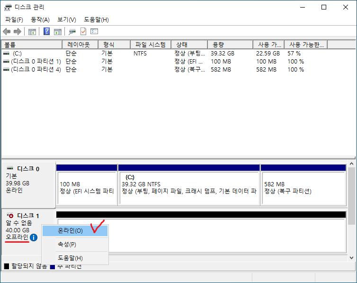Click the drive icon of the (C:) row
The height and width of the screenshot is (283, 357).
pyautogui.click(x=6, y=53)
